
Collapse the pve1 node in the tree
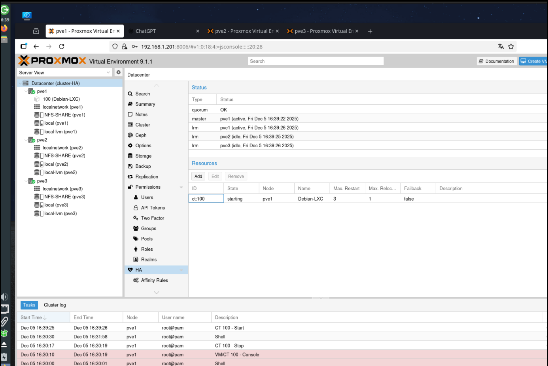25,91
